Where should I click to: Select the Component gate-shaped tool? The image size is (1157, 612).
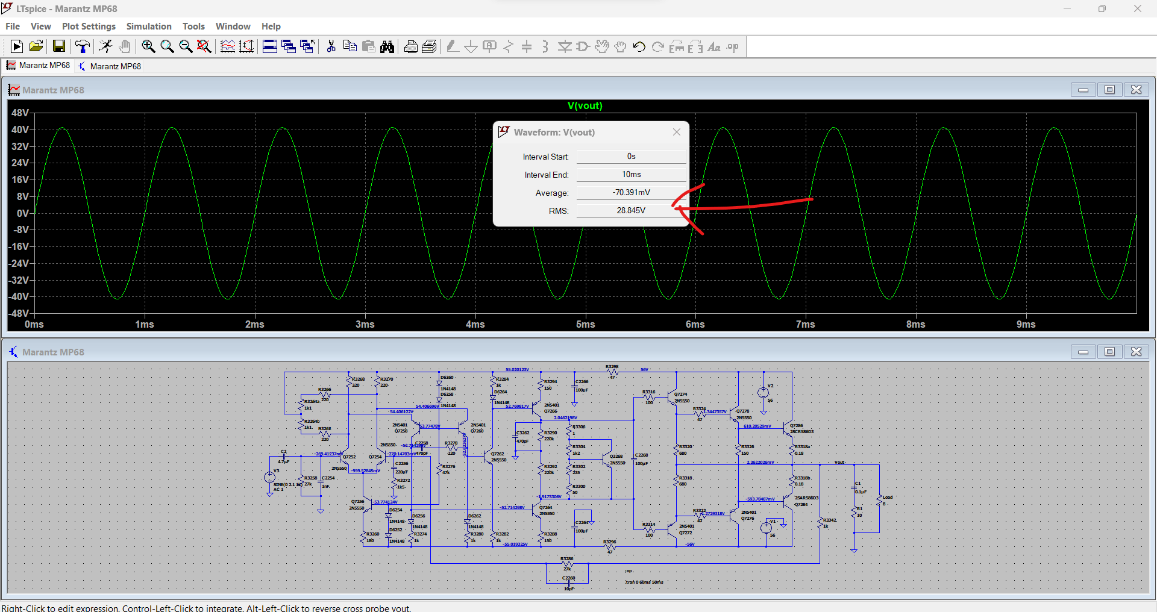coord(583,46)
